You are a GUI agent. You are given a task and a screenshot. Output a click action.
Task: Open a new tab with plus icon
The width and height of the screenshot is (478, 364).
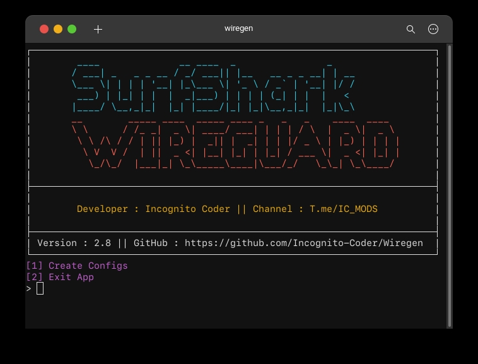coord(98,29)
